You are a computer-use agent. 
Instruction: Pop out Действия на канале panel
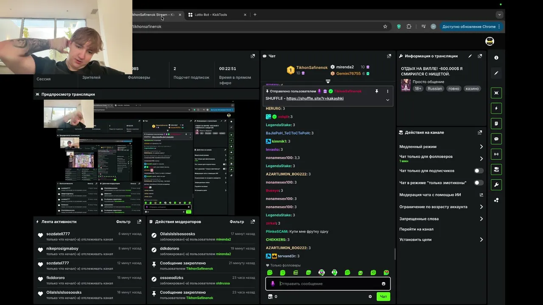click(x=480, y=133)
